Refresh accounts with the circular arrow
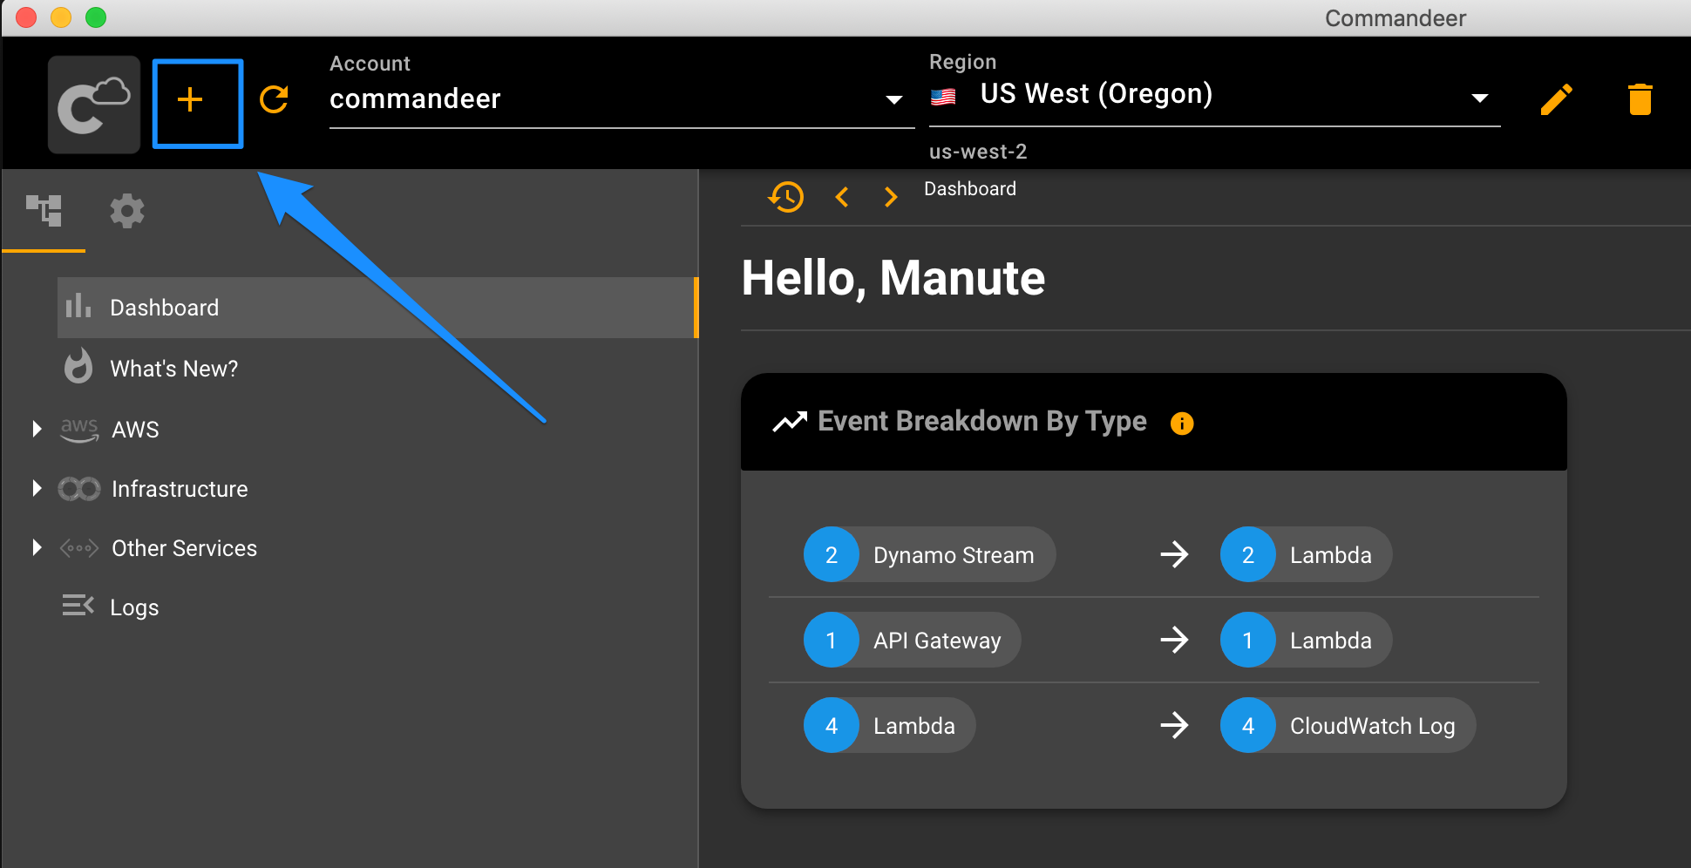Image resolution: width=1691 pixels, height=868 pixels. coord(275,99)
